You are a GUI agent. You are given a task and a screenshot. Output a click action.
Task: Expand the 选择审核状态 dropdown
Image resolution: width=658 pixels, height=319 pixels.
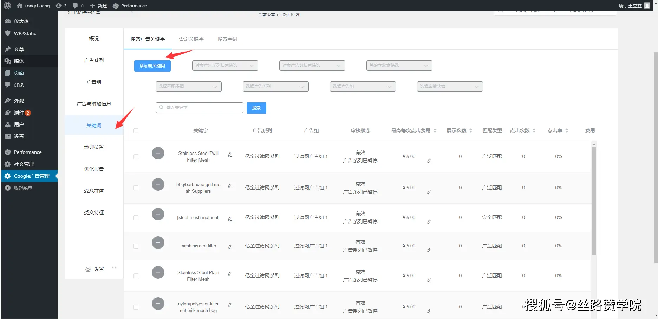point(450,87)
